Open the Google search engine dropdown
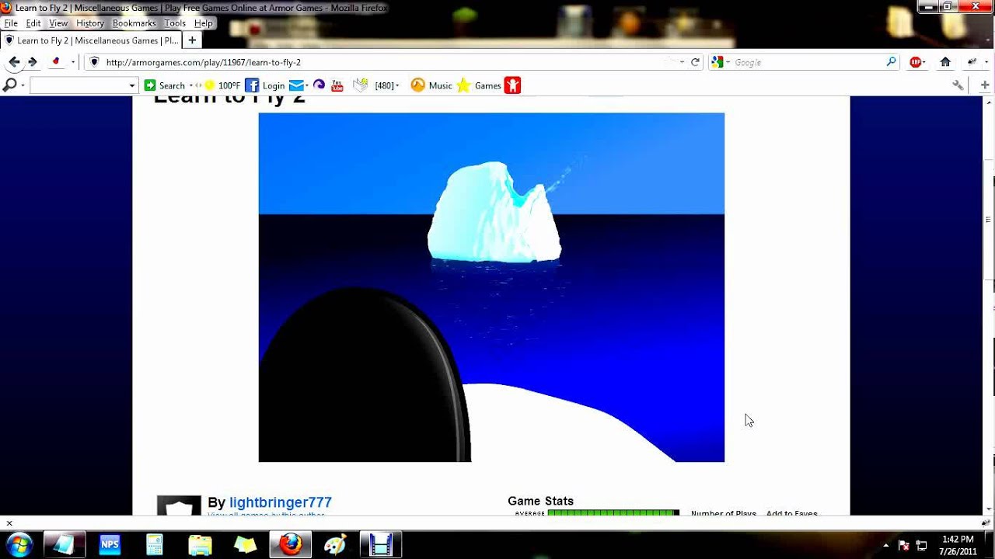Image resolution: width=995 pixels, height=559 pixels. (728, 62)
